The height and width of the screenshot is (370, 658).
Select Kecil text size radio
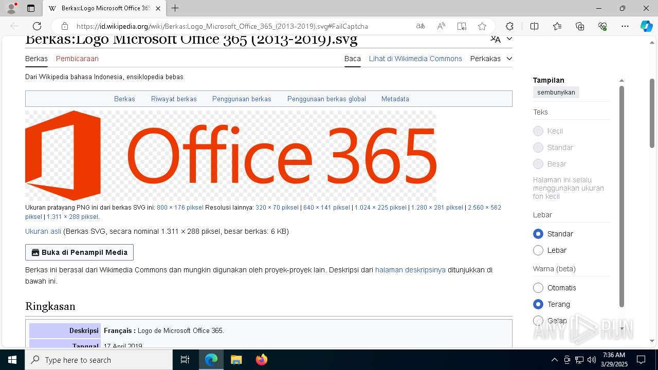tap(538, 131)
